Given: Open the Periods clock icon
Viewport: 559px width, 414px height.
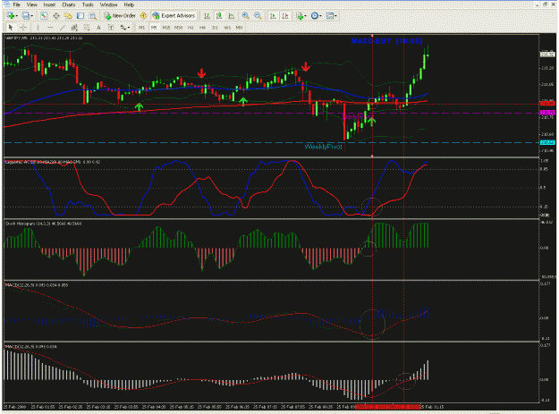Looking at the screenshot, I should tap(315, 16).
